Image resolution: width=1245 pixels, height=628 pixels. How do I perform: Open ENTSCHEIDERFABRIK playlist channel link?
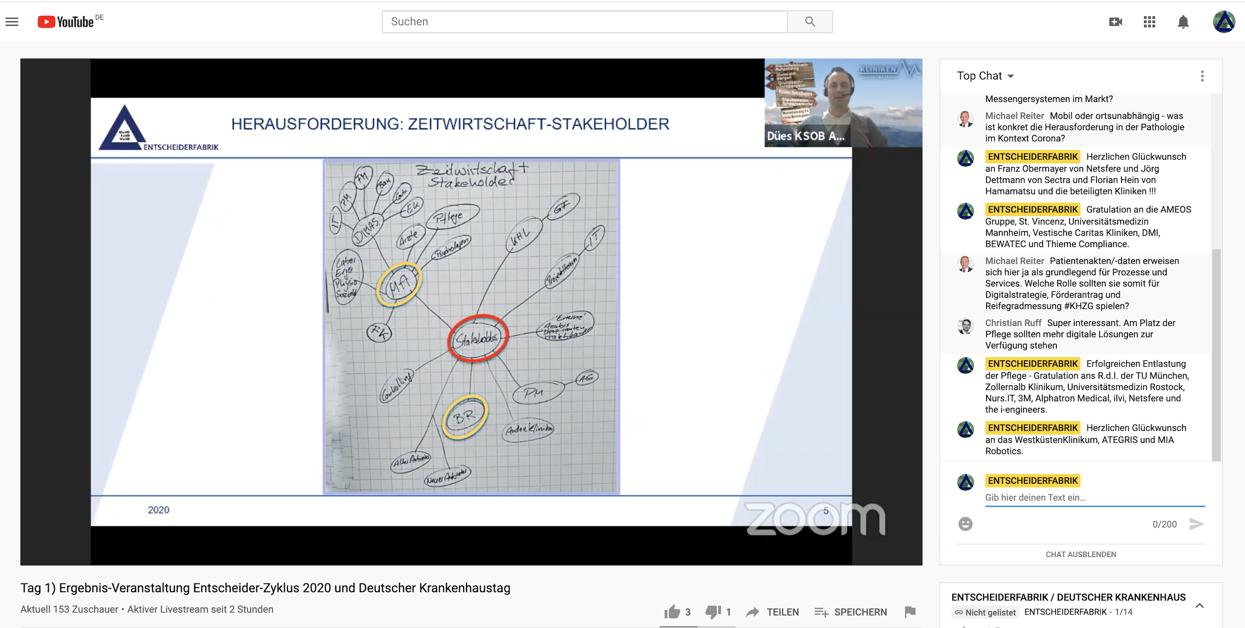point(1065,612)
